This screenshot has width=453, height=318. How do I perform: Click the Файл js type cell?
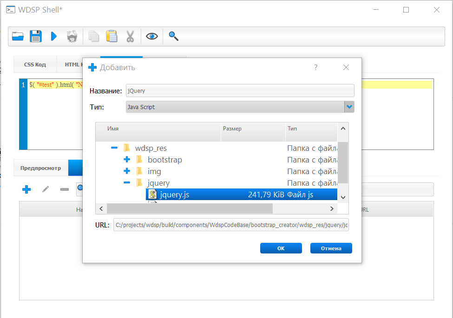tap(300, 195)
